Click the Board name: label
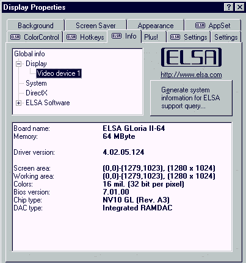The image size is (246, 263). coord(32,128)
